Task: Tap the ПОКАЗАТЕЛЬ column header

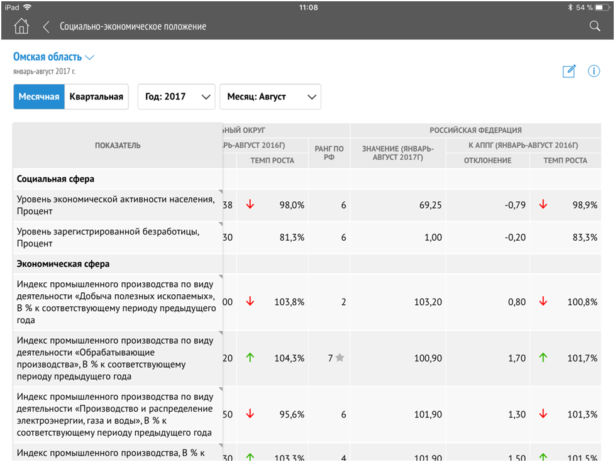Action: pos(118,146)
